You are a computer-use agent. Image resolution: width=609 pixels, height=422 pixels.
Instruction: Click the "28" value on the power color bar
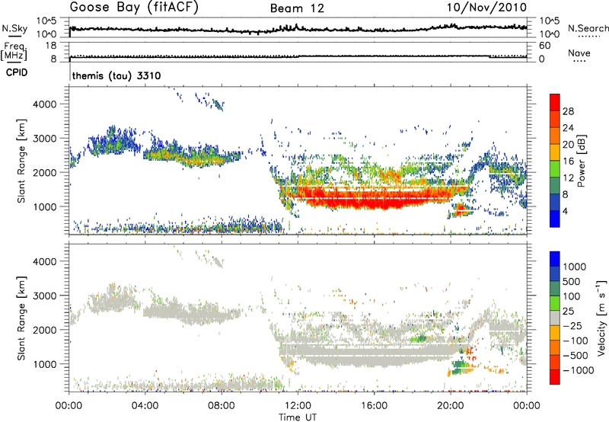tap(568, 111)
